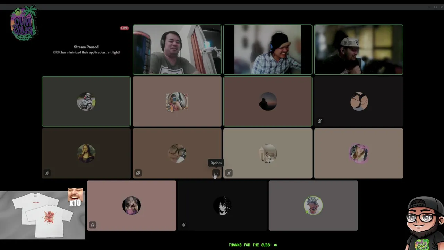Click the white t-shirt merch overlay

coord(42,215)
